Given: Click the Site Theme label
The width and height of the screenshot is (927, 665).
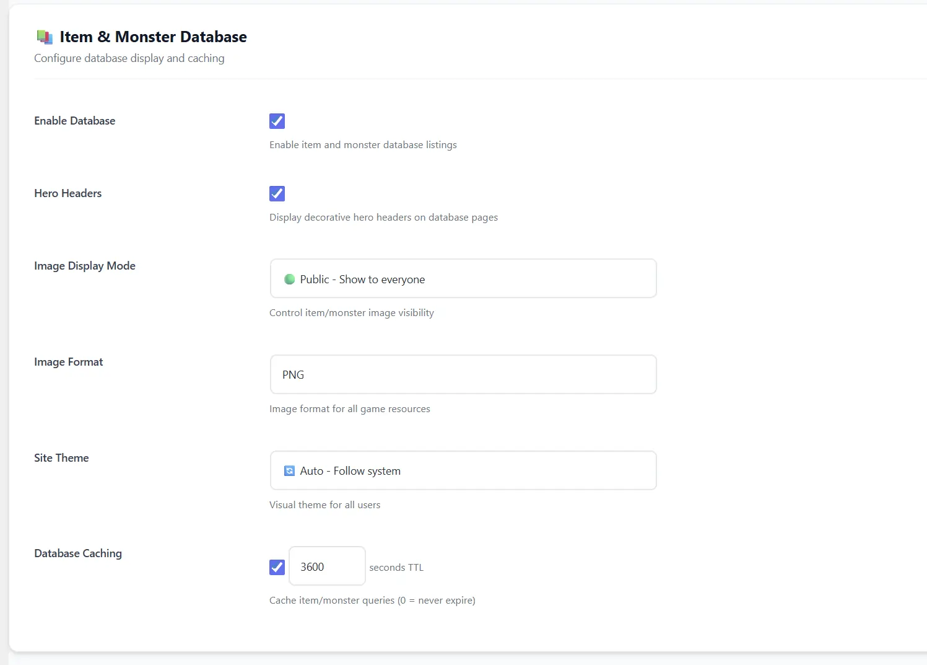Looking at the screenshot, I should tap(61, 458).
